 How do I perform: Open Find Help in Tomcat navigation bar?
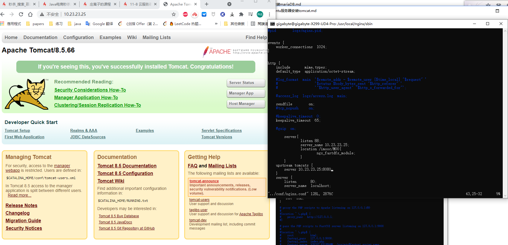(256, 37)
